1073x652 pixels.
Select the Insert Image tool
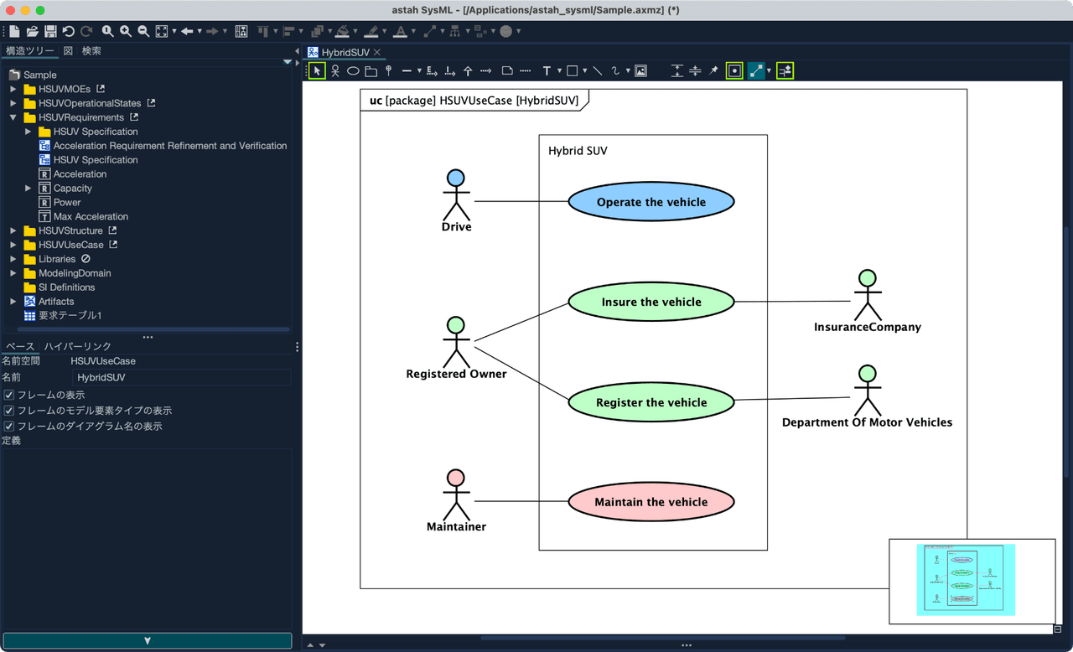pos(640,71)
